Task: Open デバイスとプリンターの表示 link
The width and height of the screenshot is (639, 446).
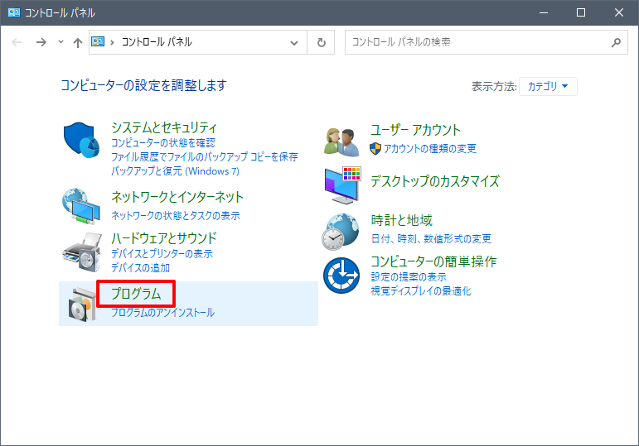Action: tap(162, 254)
